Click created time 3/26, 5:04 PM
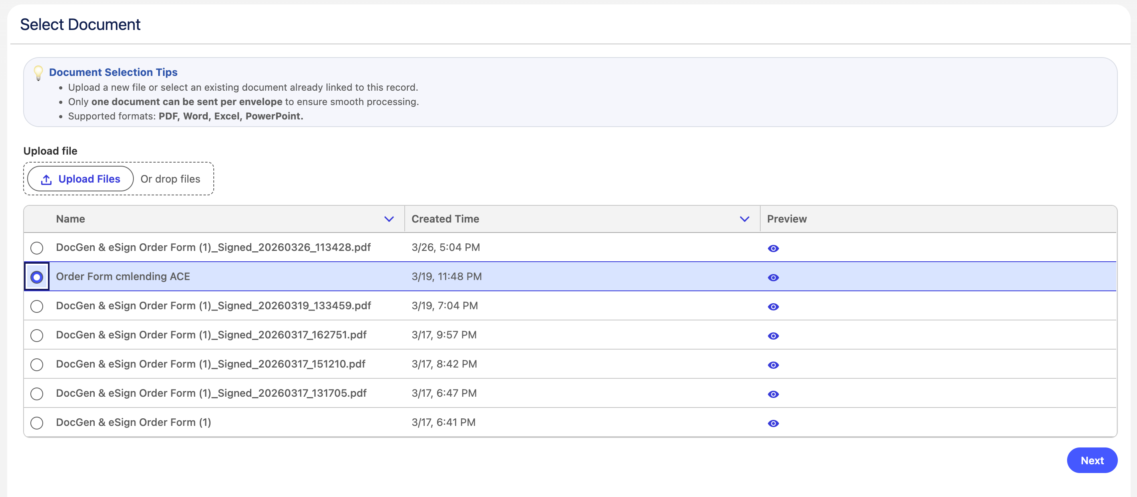Screen dimensions: 1137x497 coord(445,247)
